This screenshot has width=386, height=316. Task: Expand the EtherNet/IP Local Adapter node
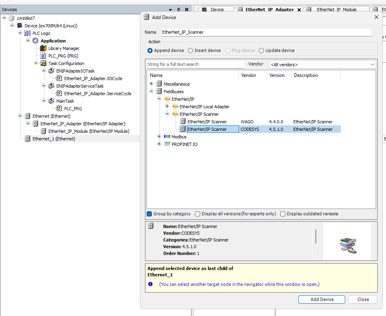click(167, 107)
